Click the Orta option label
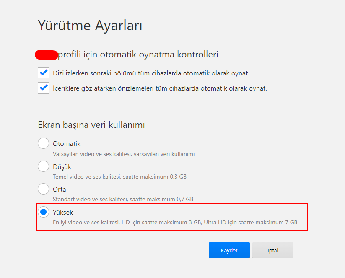The height and width of the screenshot is (278, 345). point(60,190)
